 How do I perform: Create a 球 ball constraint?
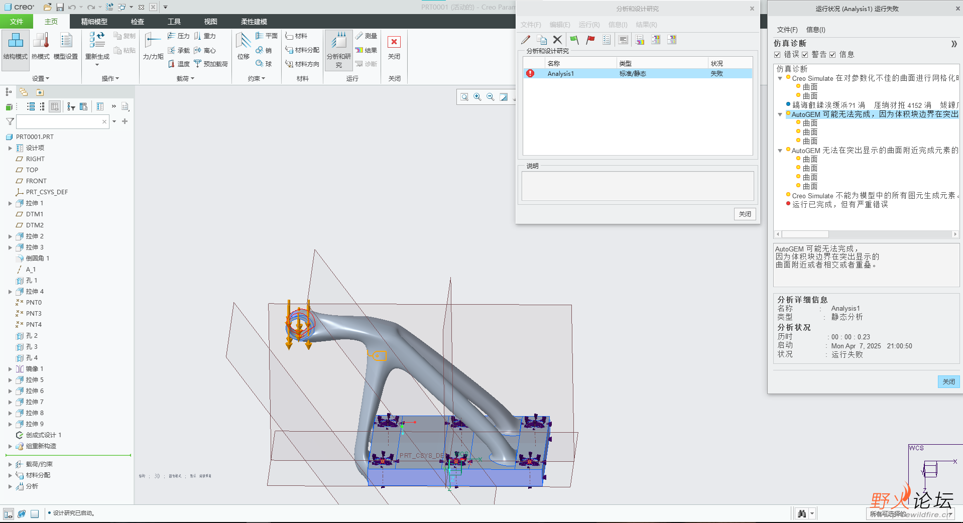coord(264,64)
